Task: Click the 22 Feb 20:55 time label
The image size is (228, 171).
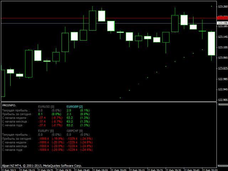Action: (211, 169)
